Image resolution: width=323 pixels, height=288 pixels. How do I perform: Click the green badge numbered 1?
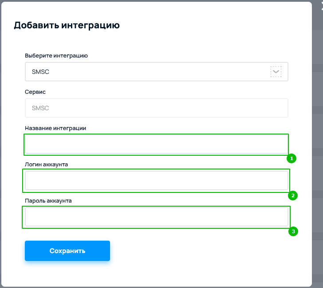[x=291, y=158]
